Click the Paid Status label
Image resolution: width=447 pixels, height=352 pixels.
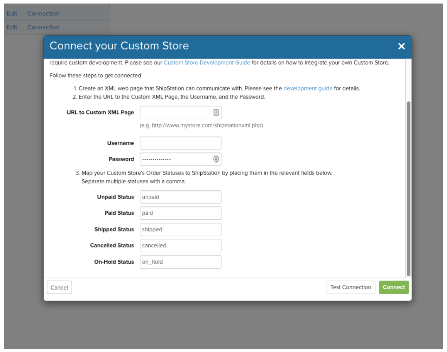click(119, 213)
